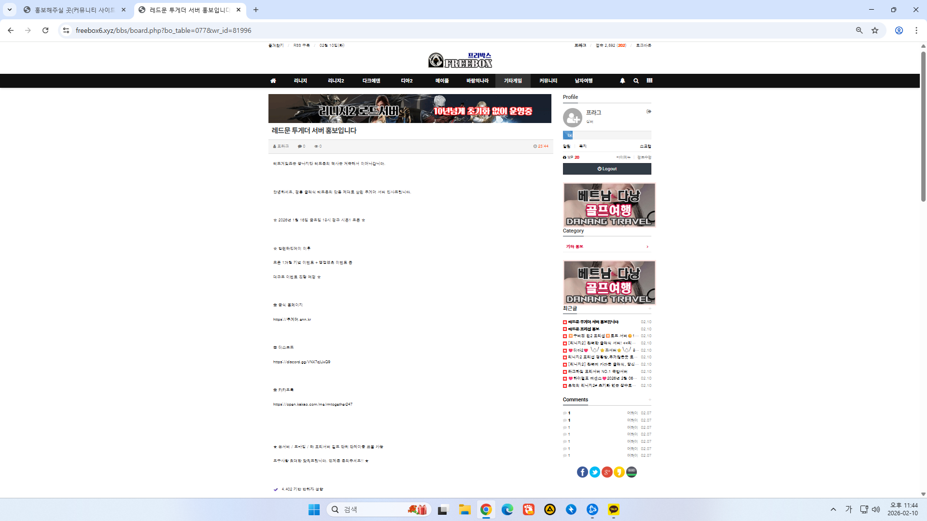This screenshot has width=927, height=521.
Task: Open the discord.gg link in post
Action: pos(302,362)
